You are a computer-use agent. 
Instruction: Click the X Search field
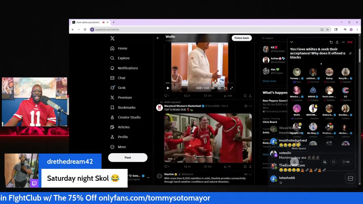point(274,38)
